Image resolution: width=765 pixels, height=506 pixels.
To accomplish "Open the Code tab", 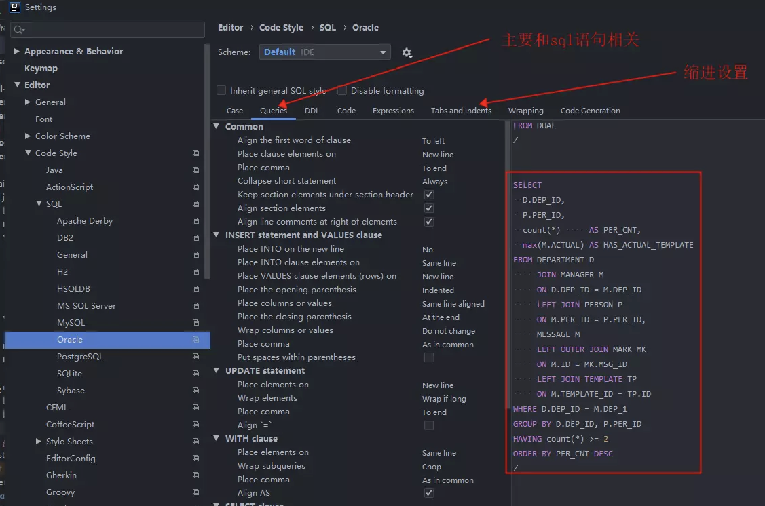I will (346, 111).
